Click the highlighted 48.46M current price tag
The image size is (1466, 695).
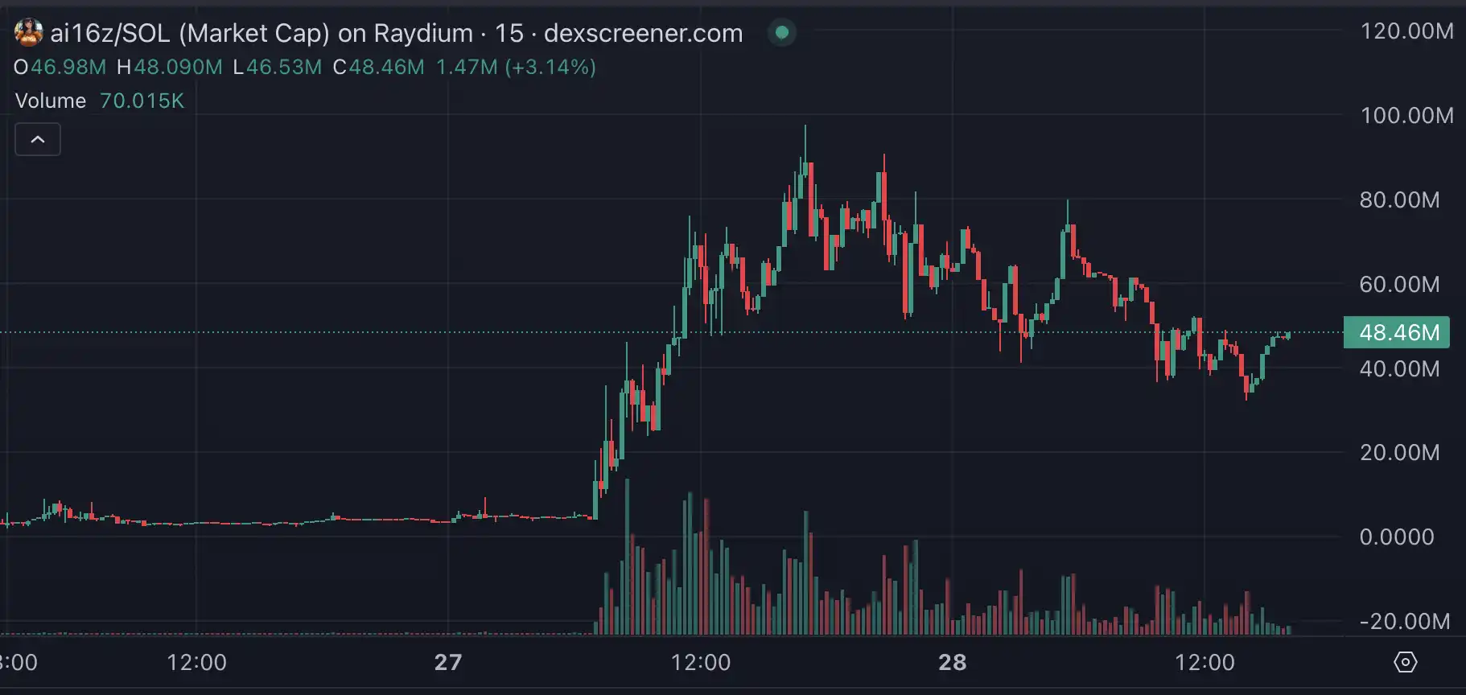click(x=1398, y=332)
